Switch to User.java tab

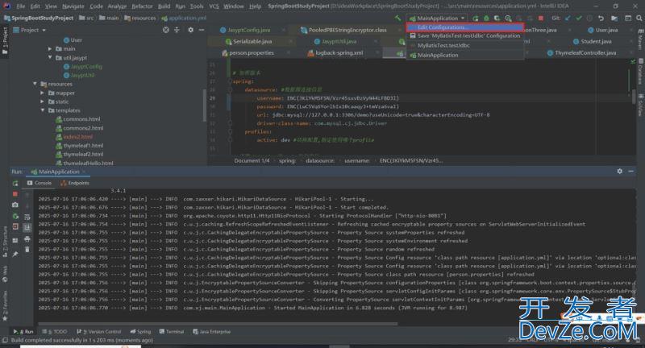click(x=606, y=30)
